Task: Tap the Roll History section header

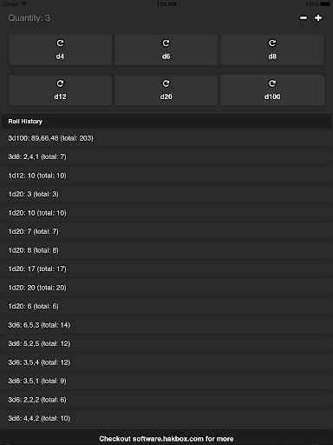Action: (x=166, y=122)
